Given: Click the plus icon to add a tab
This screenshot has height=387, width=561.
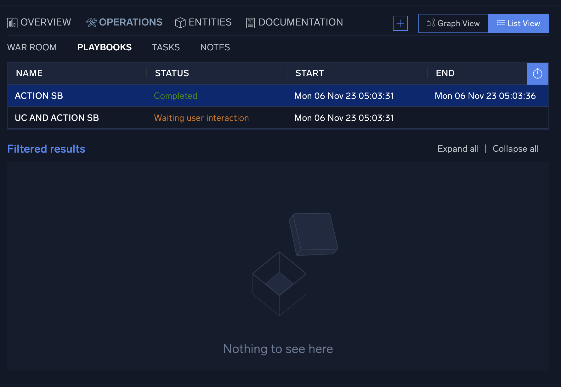Looking at the screenshot, I should tap(400, 23).
